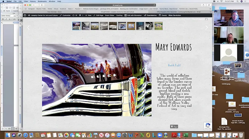Click New in the WordPress admin bar

coord(88,15)
